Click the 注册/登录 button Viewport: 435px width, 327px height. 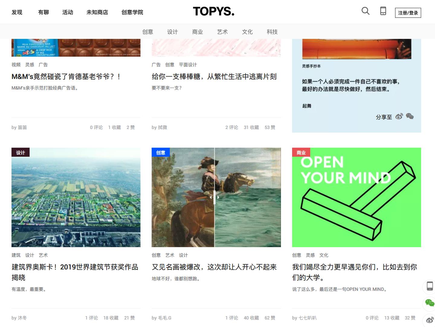click(x=408, y=13)
